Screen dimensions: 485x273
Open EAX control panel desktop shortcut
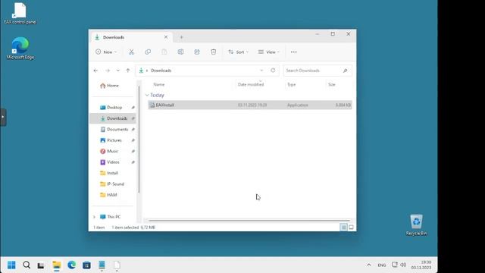[20, 14]
